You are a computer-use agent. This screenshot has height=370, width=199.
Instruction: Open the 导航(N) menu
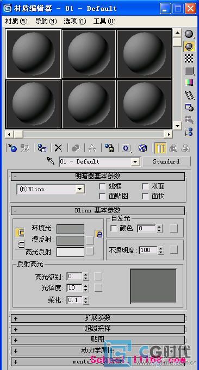[46, 21]
